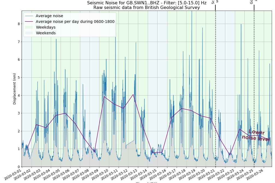
Task: Click the x-axis date label '2020-03-13'
Action: tap(129, 175)
